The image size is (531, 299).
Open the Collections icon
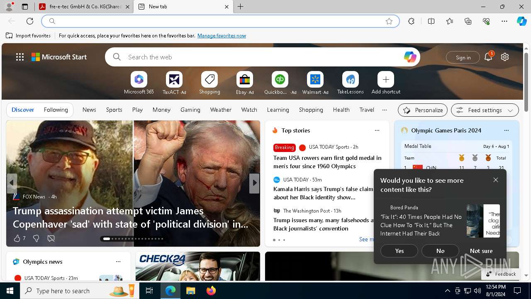click(x=468, y=21)
